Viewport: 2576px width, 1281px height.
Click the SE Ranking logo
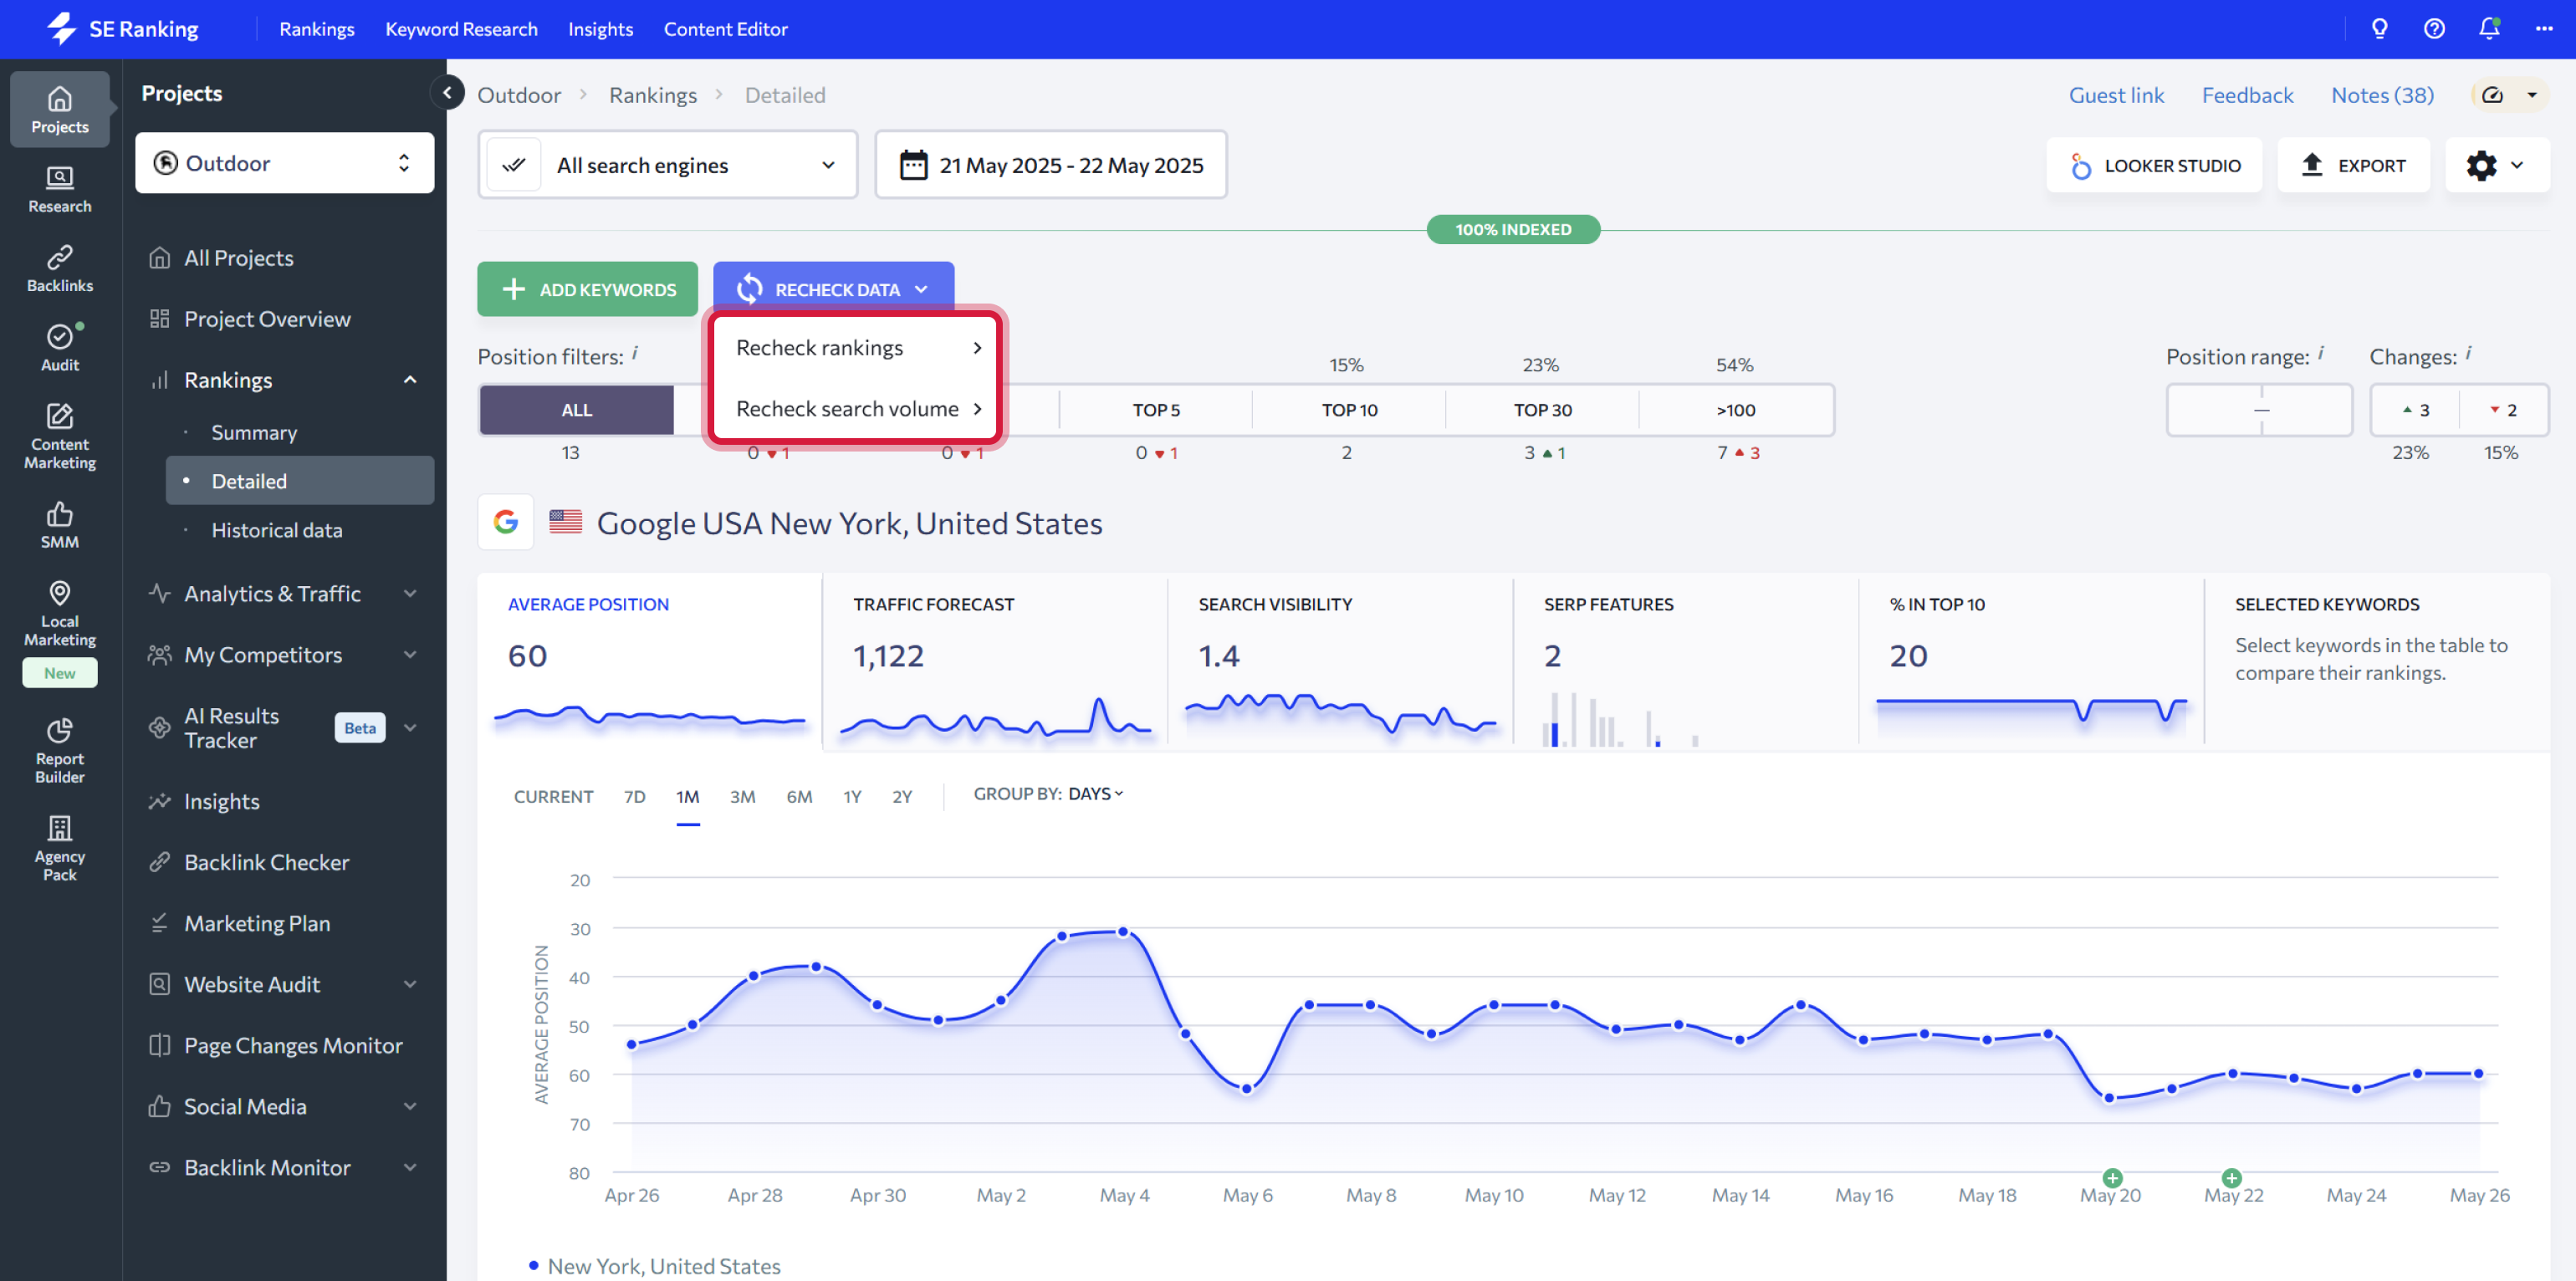tap(123, 29)
